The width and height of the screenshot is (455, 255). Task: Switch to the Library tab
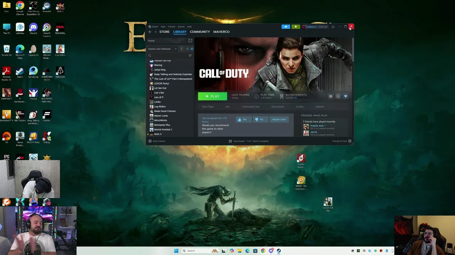click(x=180, y=32)
